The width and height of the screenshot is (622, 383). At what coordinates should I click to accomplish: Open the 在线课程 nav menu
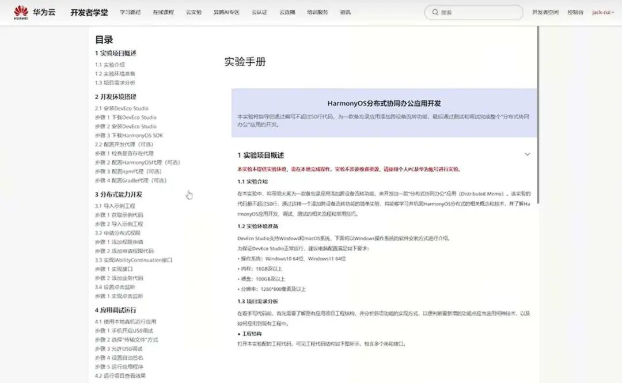point(164,12)
